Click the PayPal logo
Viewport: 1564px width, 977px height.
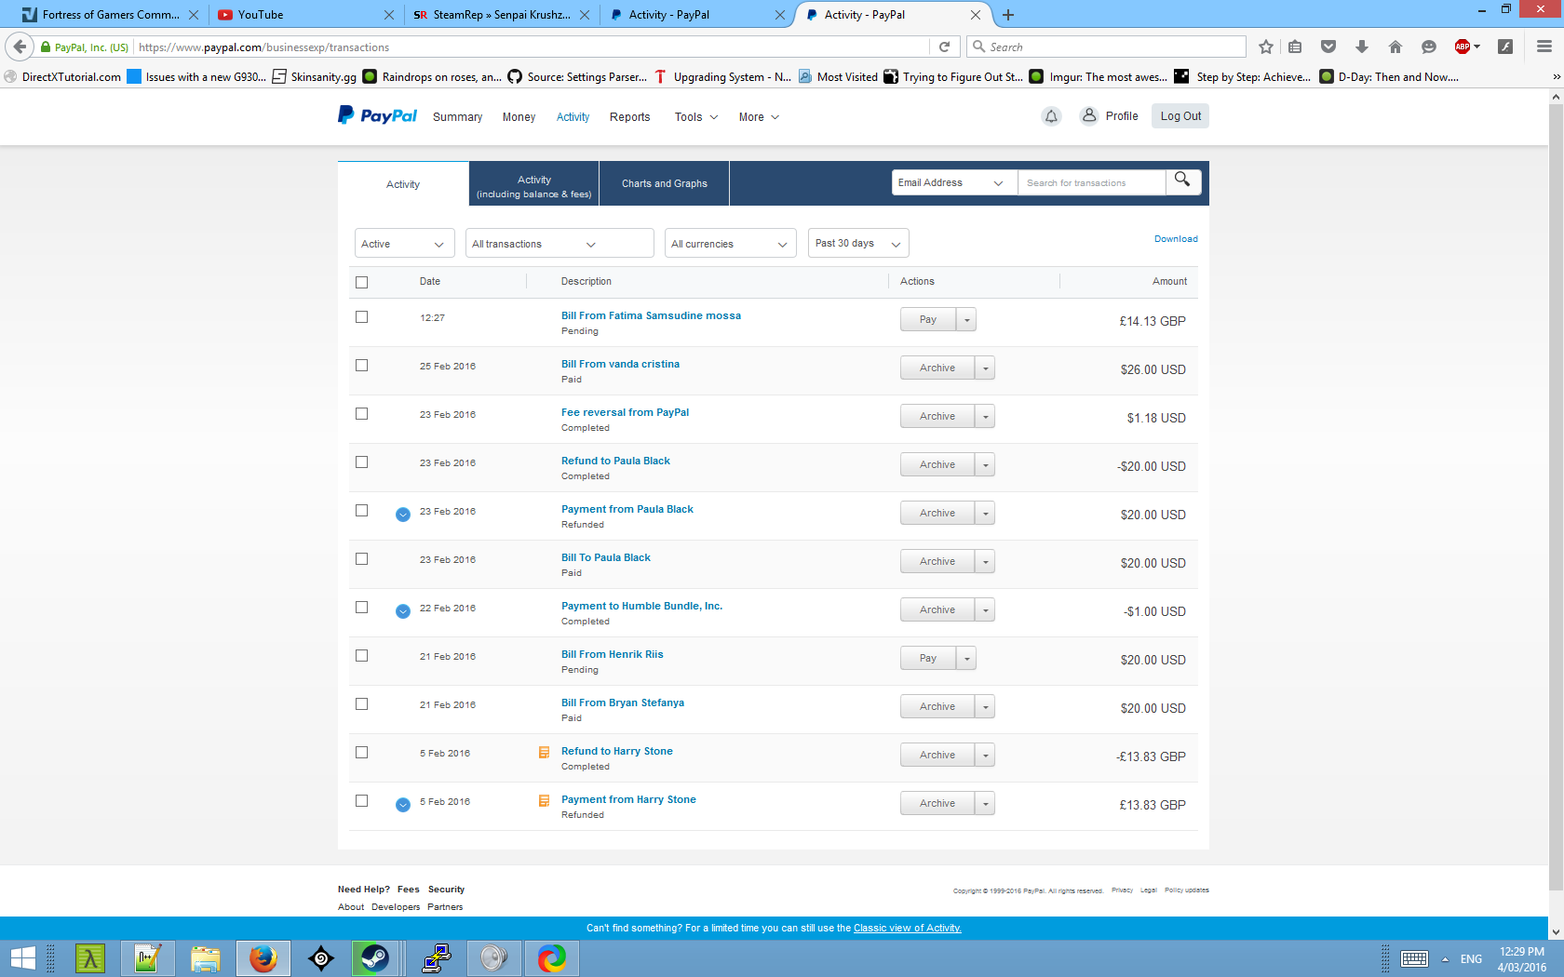[x=377, y=115]
